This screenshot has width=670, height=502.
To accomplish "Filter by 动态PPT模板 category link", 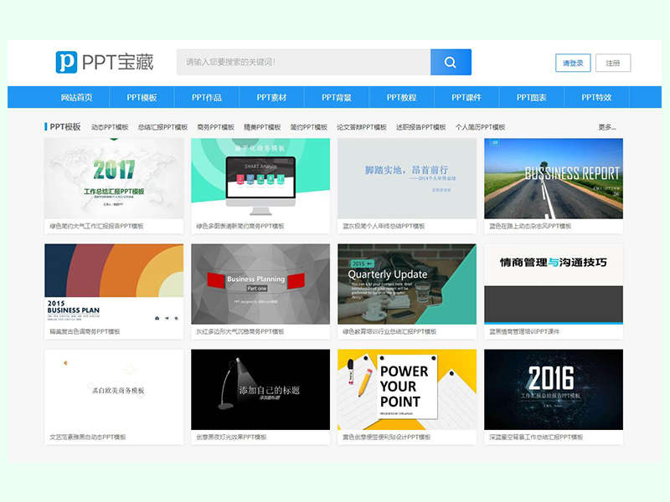I will click(x=110, y=127).
